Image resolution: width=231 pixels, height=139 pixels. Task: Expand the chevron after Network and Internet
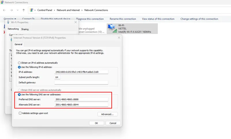click(82, 10)
